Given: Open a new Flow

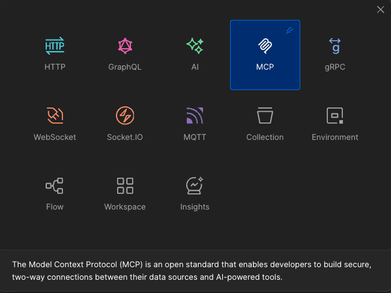Looking at the screenshot, I should 55,186.
